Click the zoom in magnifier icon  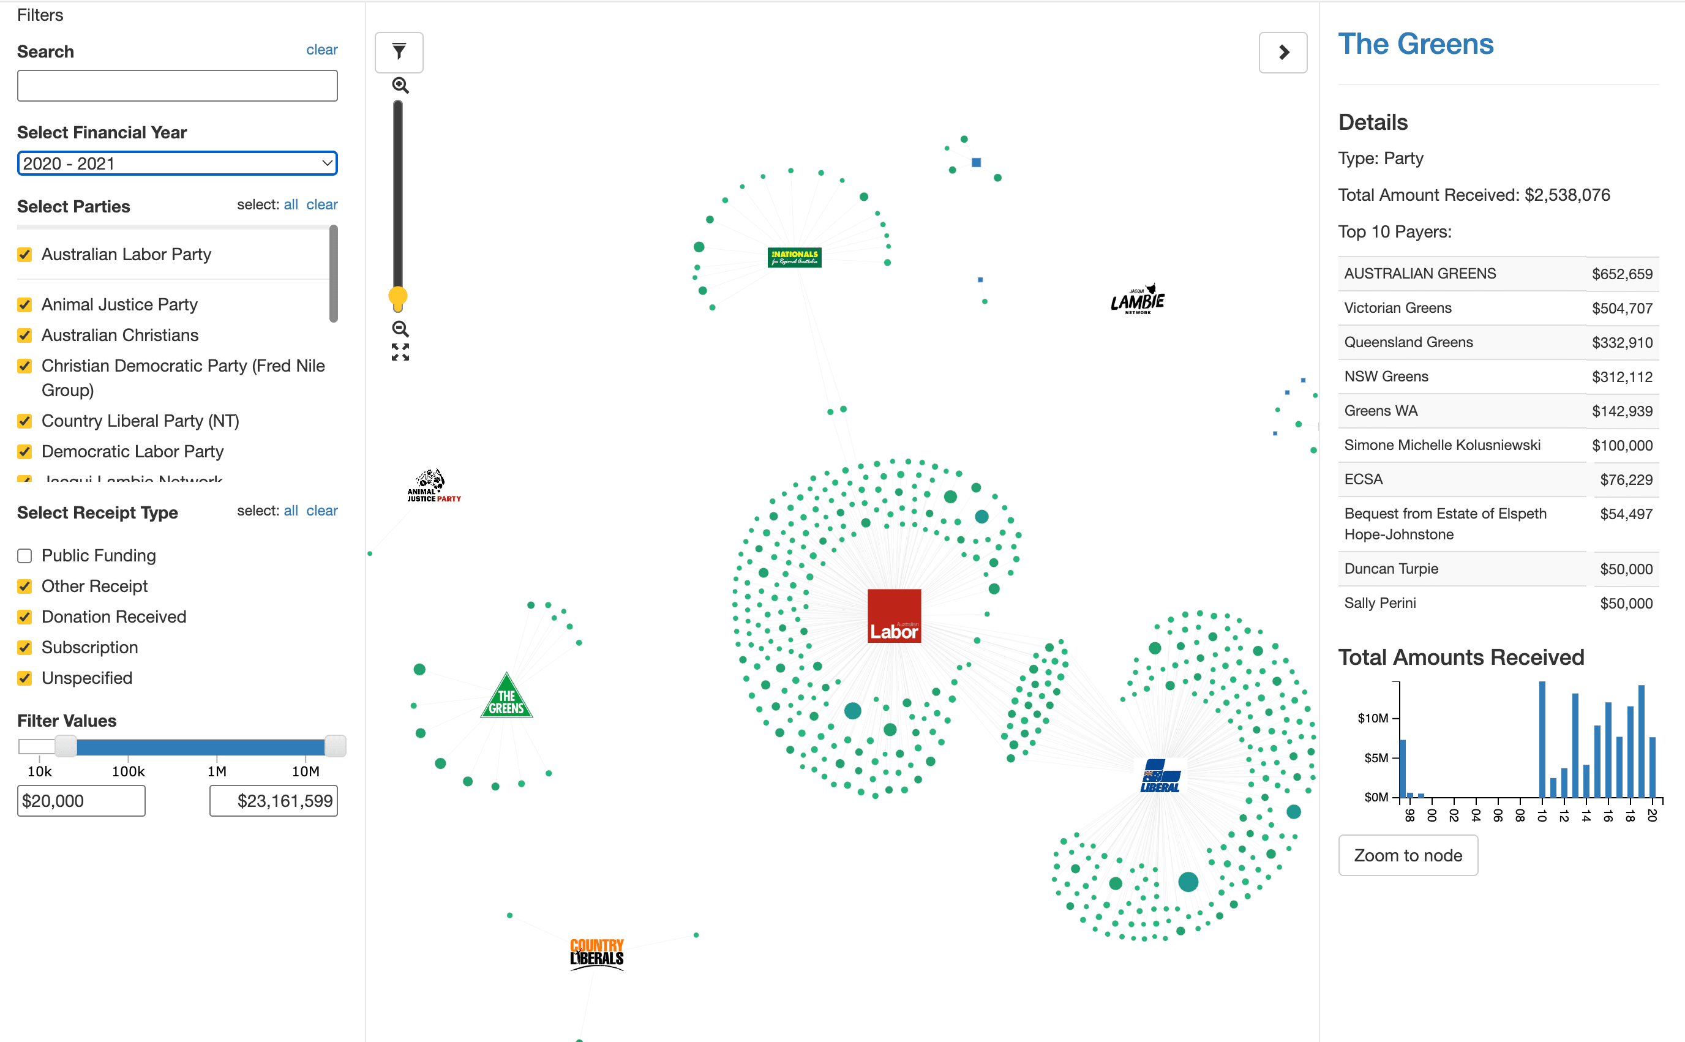click(x=400, y=86)
